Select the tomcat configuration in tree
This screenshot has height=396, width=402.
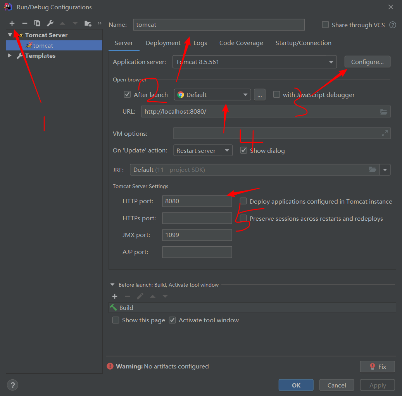click(54, 45)
